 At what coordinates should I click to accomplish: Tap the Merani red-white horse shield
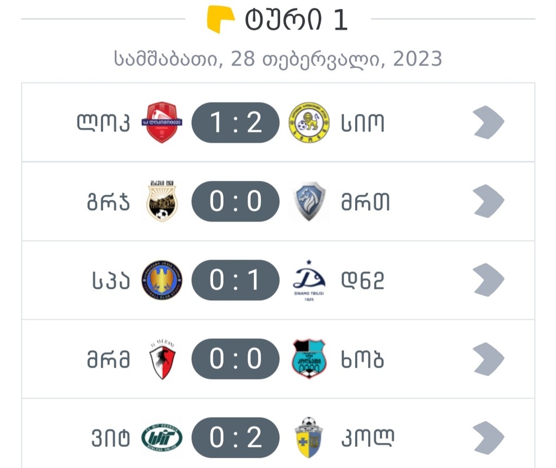tap(162, 360)
